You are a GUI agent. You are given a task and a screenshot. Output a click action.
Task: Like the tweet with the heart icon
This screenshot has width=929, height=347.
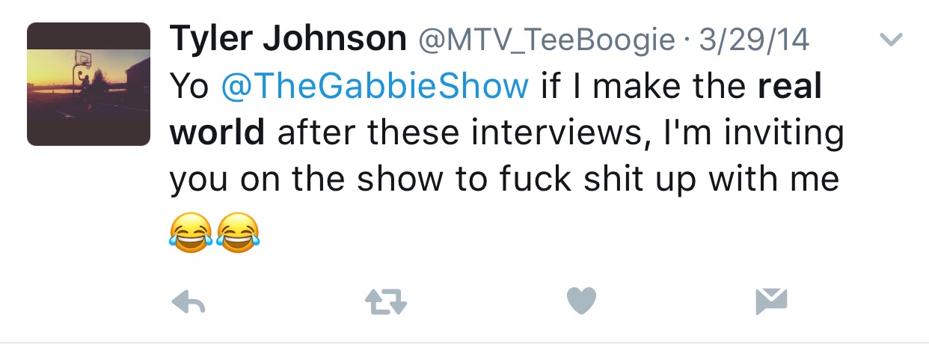[582, 301]
